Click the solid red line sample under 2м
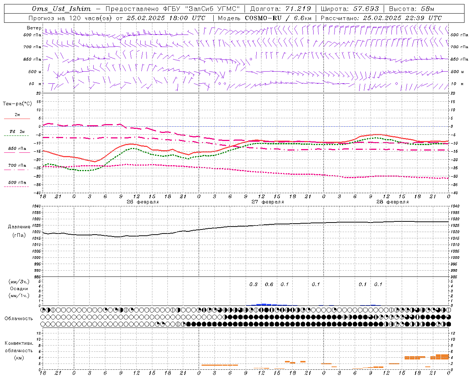This screenshot has width=470, height=376. [17, 119]
